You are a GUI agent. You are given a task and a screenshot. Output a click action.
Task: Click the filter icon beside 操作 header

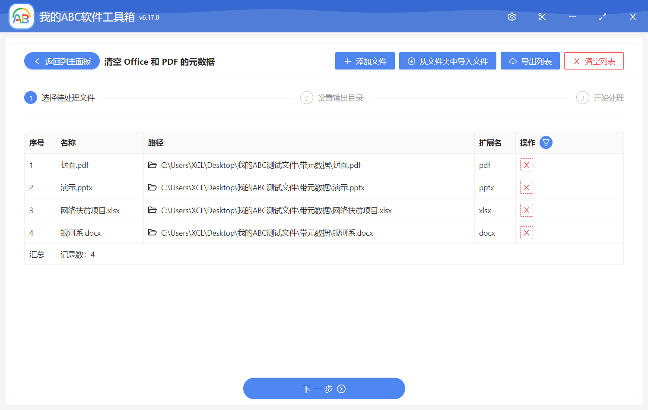pyautogui.click(x=546, y=142)
